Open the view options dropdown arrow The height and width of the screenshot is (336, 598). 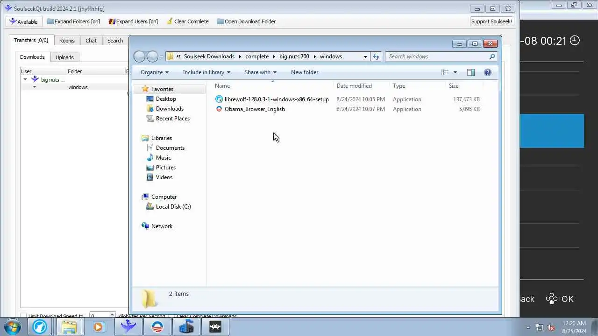(x=455, y=72)
